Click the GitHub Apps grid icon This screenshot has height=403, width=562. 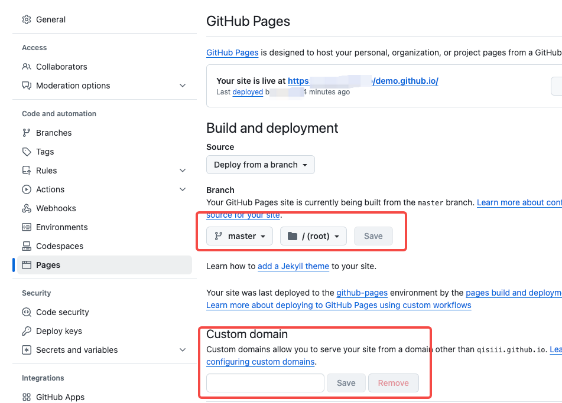(27, 397)
